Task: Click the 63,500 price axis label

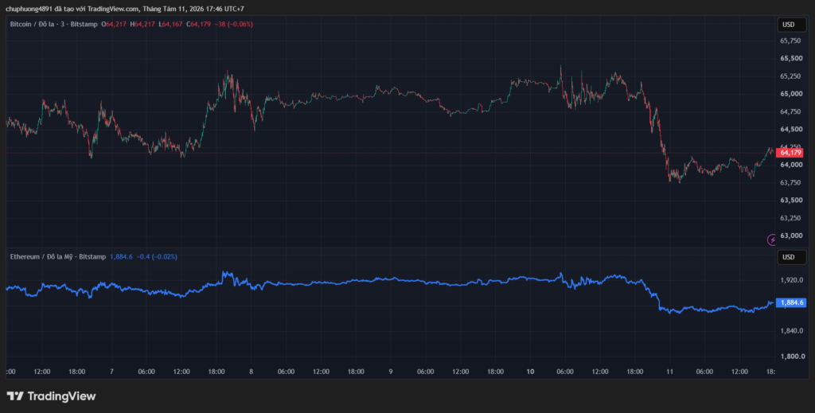Action: point(790,200)
